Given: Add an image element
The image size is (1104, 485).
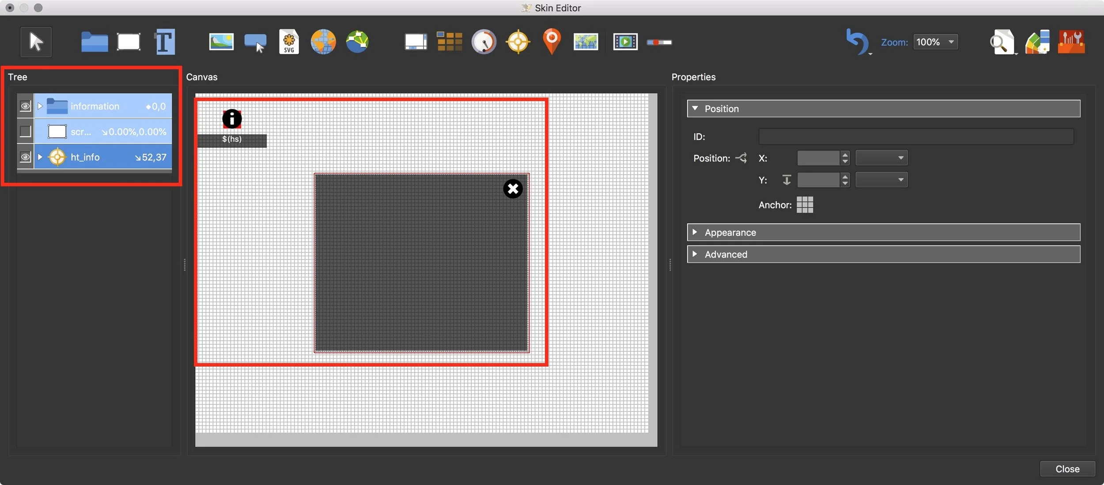Looking at the screenshot, I should pyautogui.click(x=221, y=42).
